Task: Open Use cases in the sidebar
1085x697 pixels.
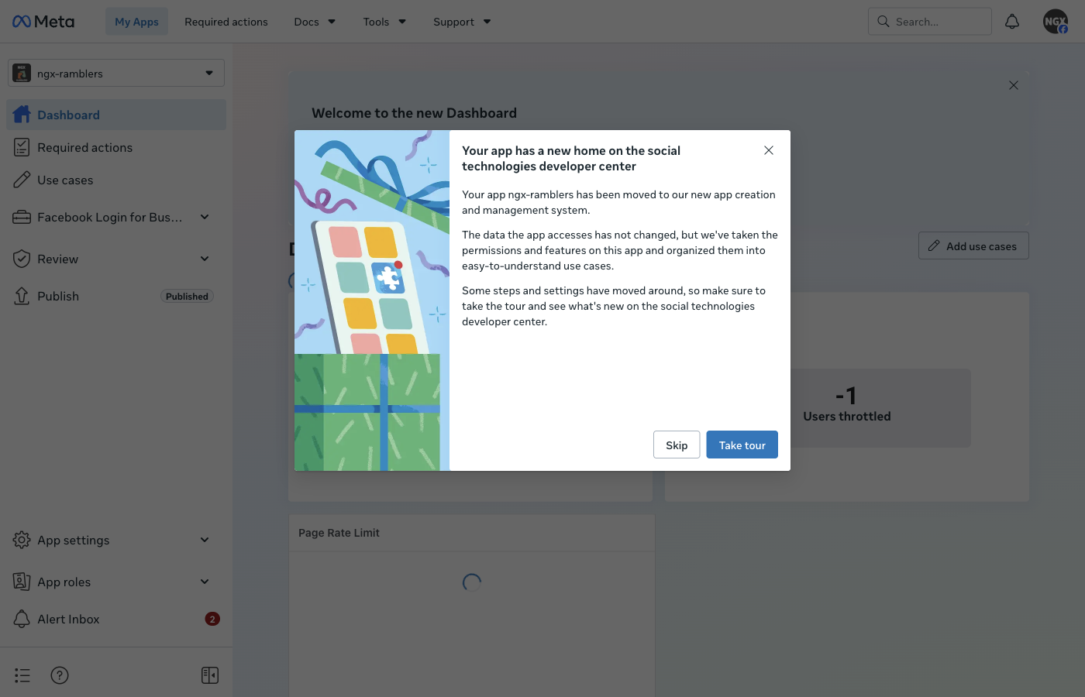Action: pos(116,180)
